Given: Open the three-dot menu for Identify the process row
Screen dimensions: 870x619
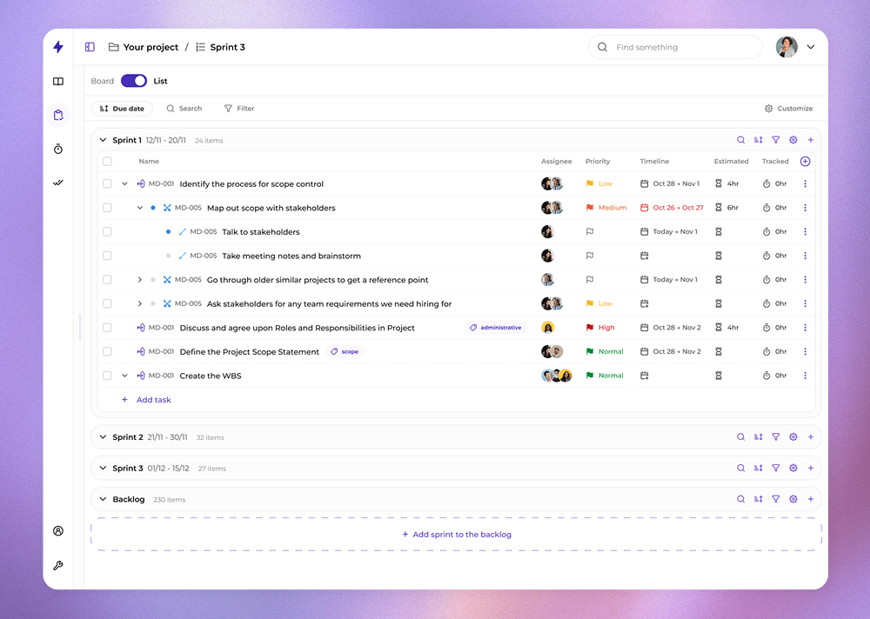Looking at the screenshot, I should (x=805, y=183).
